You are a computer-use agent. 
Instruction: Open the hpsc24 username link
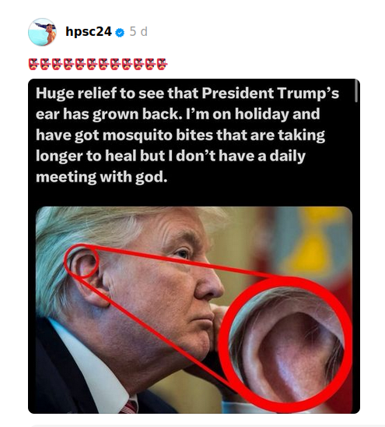[89, 32]
